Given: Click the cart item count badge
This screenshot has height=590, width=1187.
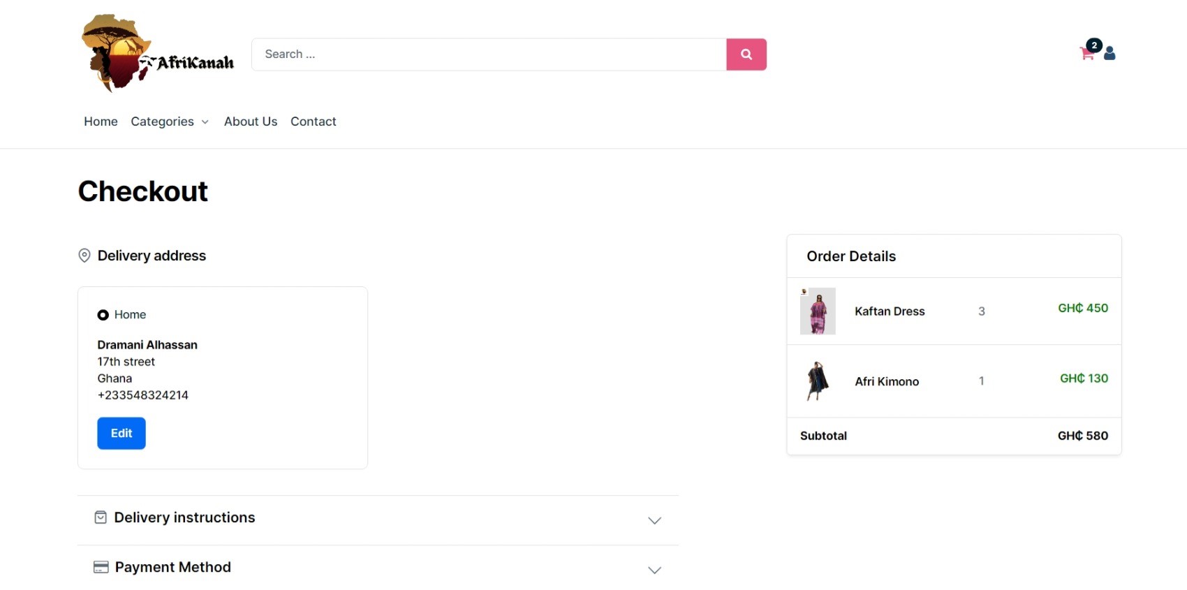Looking at the screenshot, I should [1094, 45].
